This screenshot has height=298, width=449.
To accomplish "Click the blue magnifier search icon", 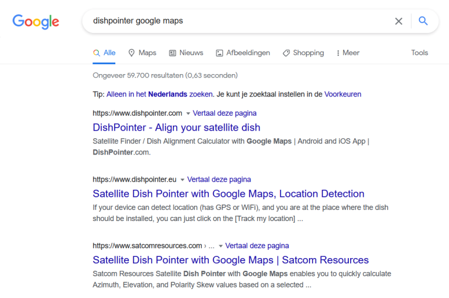I will point(423,21).
